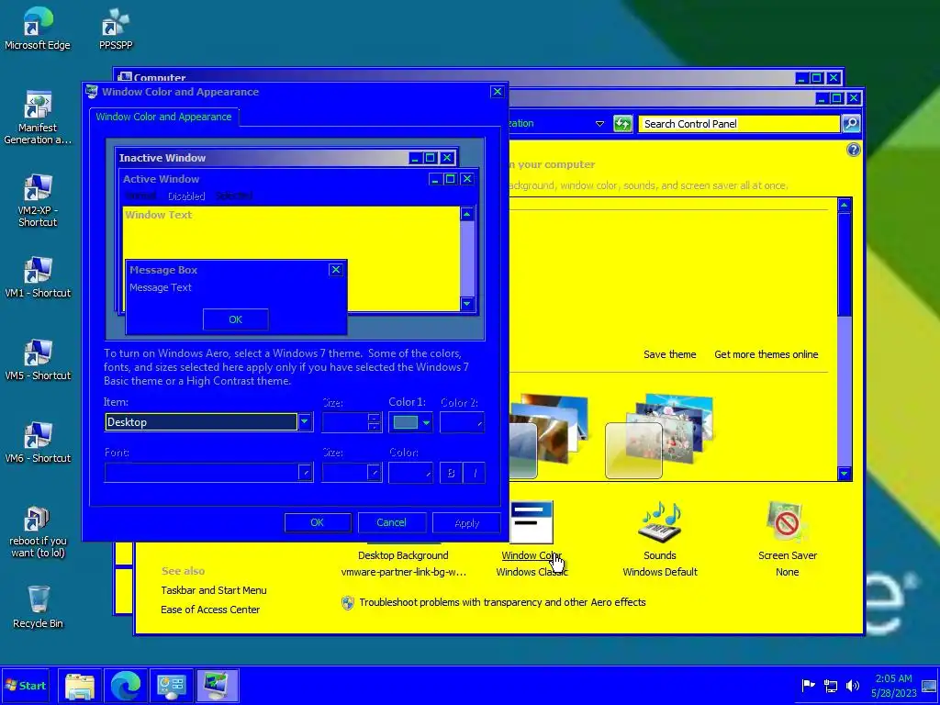Click the Show desktop button in the tray
The image size is (940, 705).
[929, 685]
